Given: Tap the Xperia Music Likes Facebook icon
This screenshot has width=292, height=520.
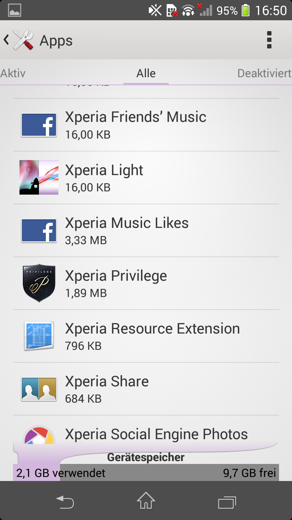Looking at the screenshot, I should click(x=39, y=231).
